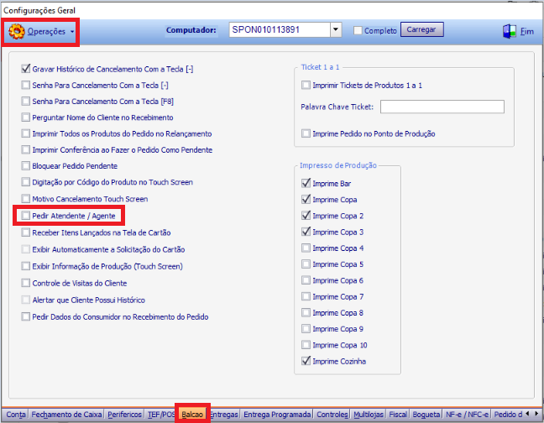Screen dimensions: 544x423
Task: Check Imprime Copa 10
Action: tap(306, 345)
